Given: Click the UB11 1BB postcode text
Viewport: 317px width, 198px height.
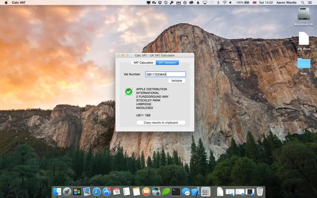Looking at the screenshot, I should (x=143, y=115).
